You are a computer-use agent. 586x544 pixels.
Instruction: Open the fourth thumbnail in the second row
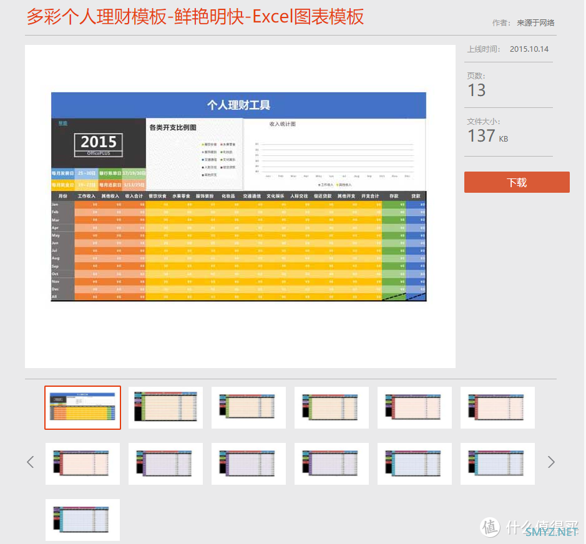point(331,464)
